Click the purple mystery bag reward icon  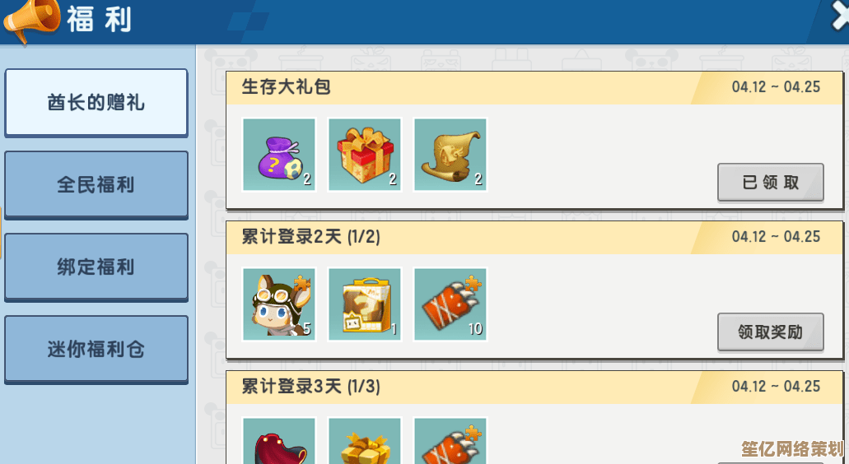(x=279, y=155)
